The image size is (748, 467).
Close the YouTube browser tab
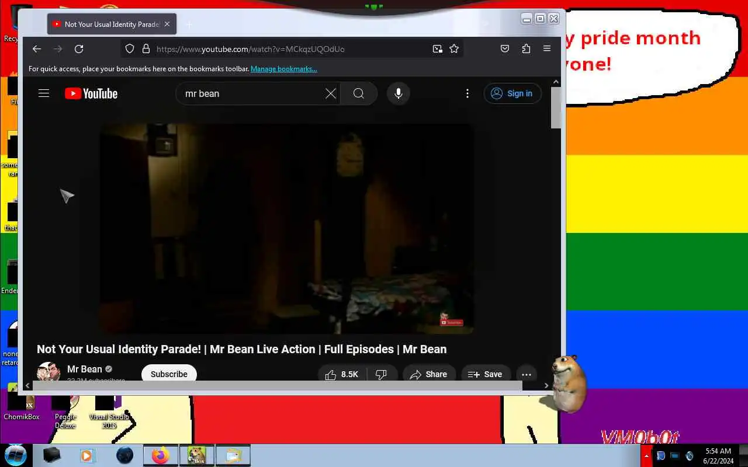[x=167, y=25]
